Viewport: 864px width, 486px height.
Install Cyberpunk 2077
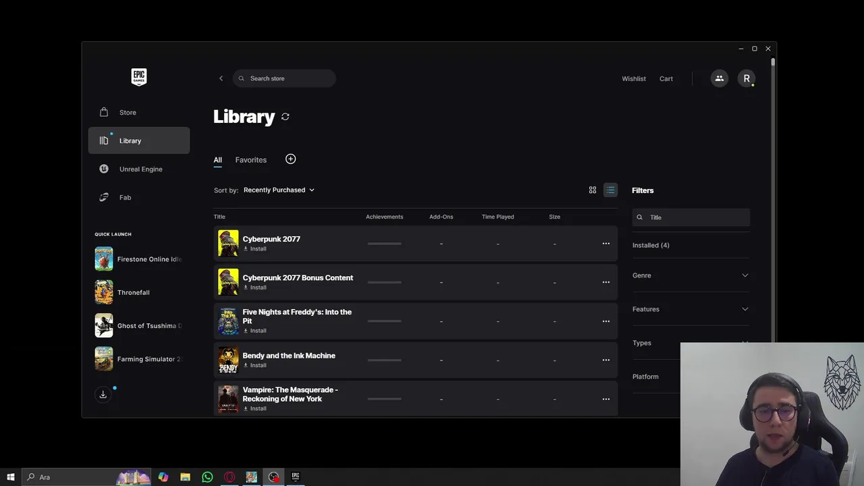coord(254,249)
